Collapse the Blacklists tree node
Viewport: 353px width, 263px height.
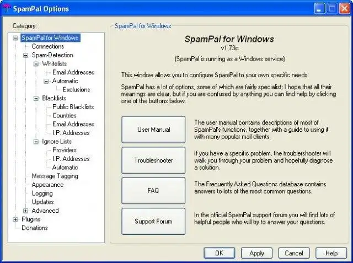(36, 98)
